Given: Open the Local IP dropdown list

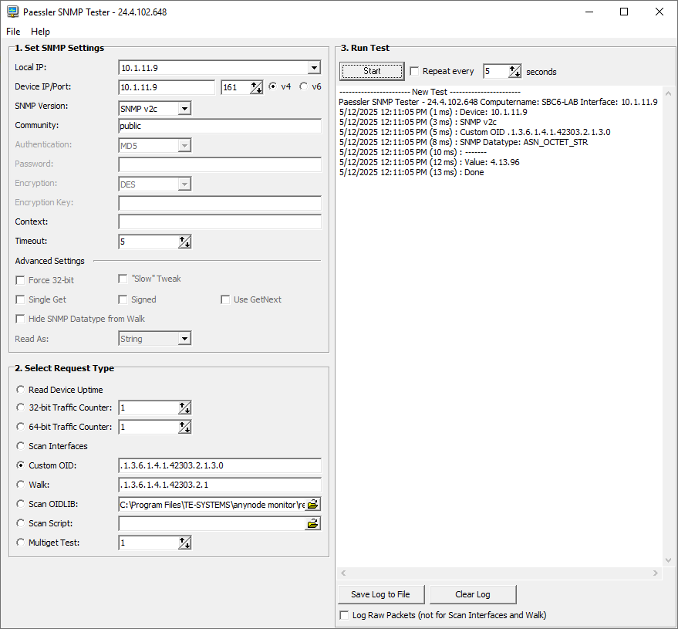Looking at the screenshot, I should [313, 67].
